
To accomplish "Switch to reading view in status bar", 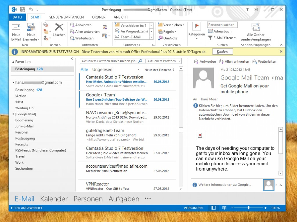I will coord(224,208).
